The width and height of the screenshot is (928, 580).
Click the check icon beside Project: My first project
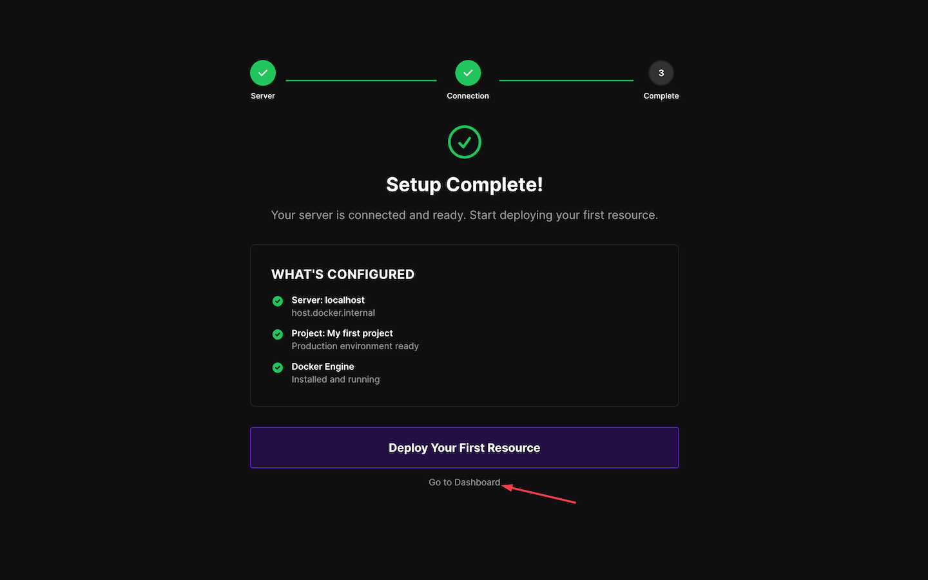(278, 334)
